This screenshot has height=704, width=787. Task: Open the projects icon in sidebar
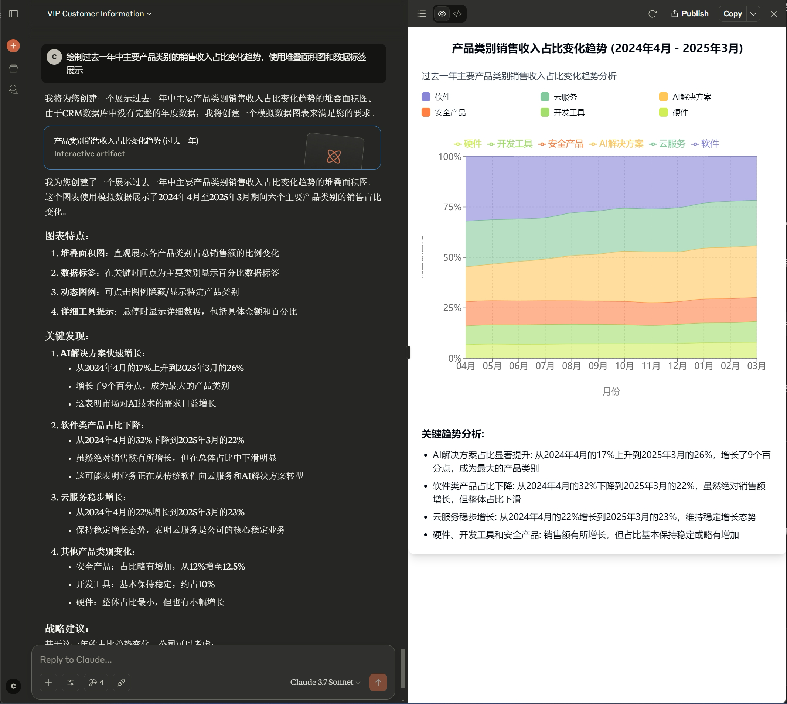click(14, 68)
